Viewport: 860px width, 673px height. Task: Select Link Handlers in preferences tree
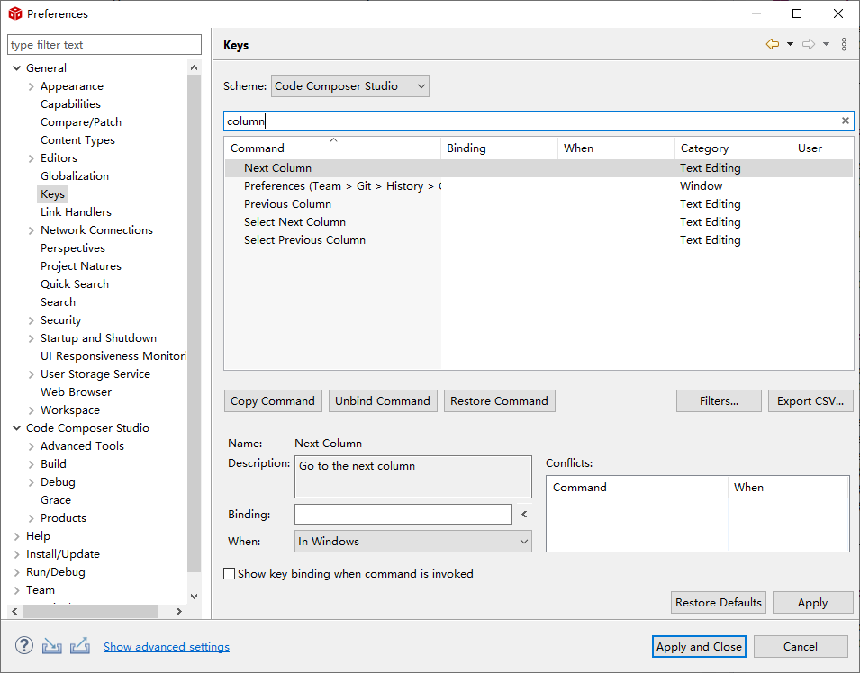(76, 212)
